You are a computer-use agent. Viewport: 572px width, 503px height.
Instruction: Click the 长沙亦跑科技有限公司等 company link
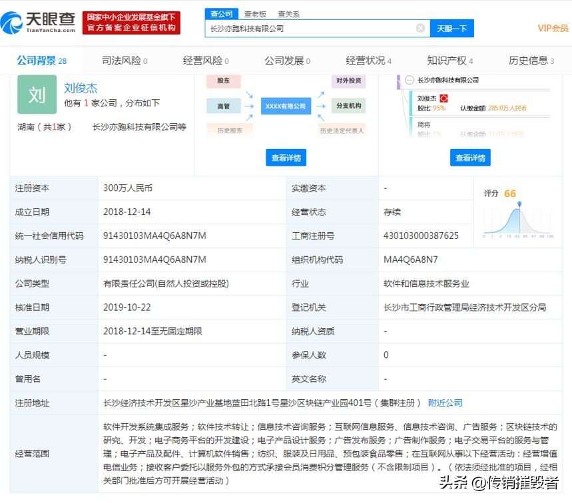(139, 127)
